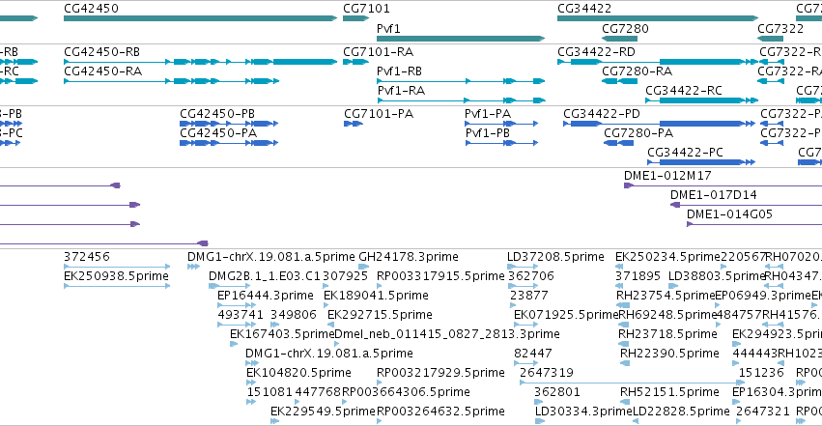Click the DMG2B.1_1.E03.C1 feature label
The image size is (822, 426).
pyautogui.click(x=265, y=276)
